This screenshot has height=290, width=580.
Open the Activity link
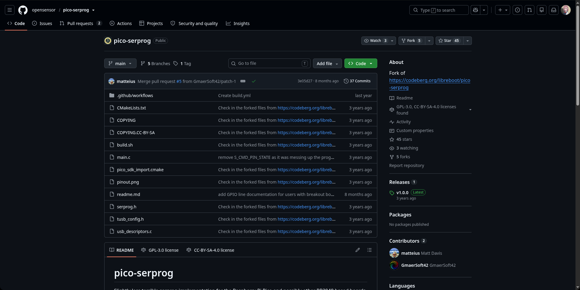pos(400,122)
